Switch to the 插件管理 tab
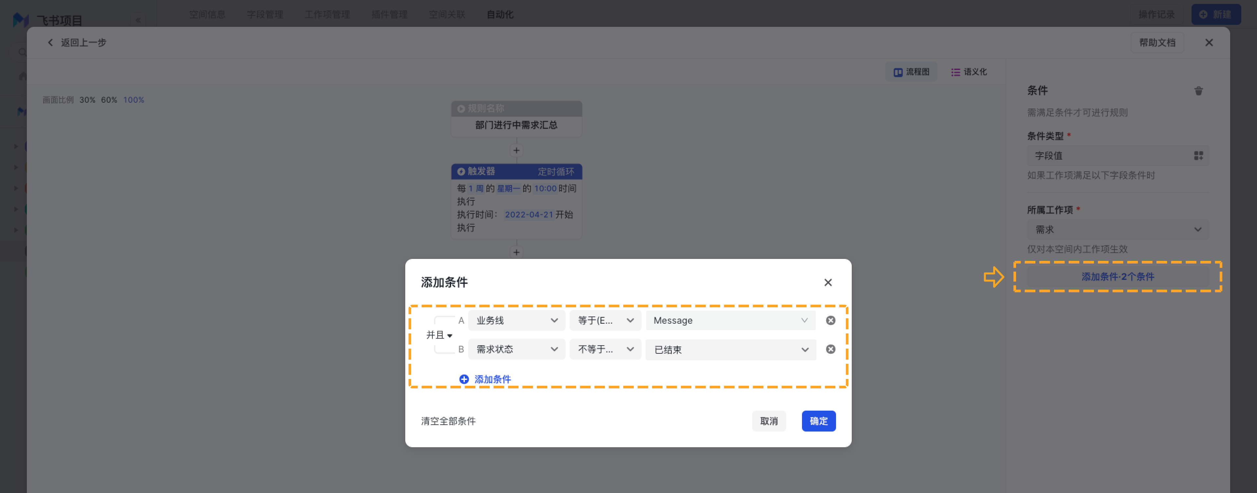Screen dimensions: 1257x493 pos(390,15)
